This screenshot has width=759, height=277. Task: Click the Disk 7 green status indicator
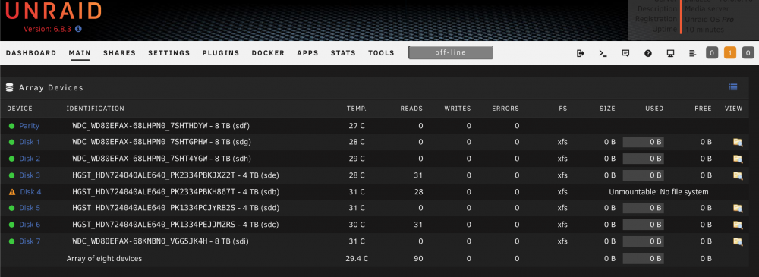click(x=11, y=241)
